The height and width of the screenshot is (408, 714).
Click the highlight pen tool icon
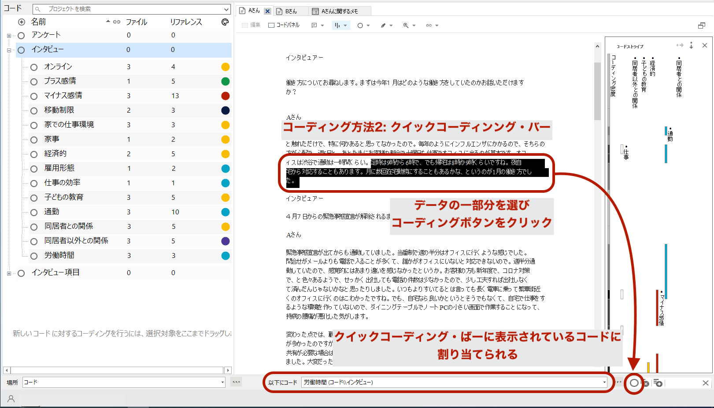click(383, 26)
